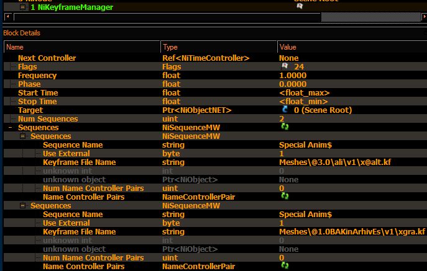The image size is (427, 271).
Task: Click the 0 (Scene Root) target value
Action: pos(323,110)
